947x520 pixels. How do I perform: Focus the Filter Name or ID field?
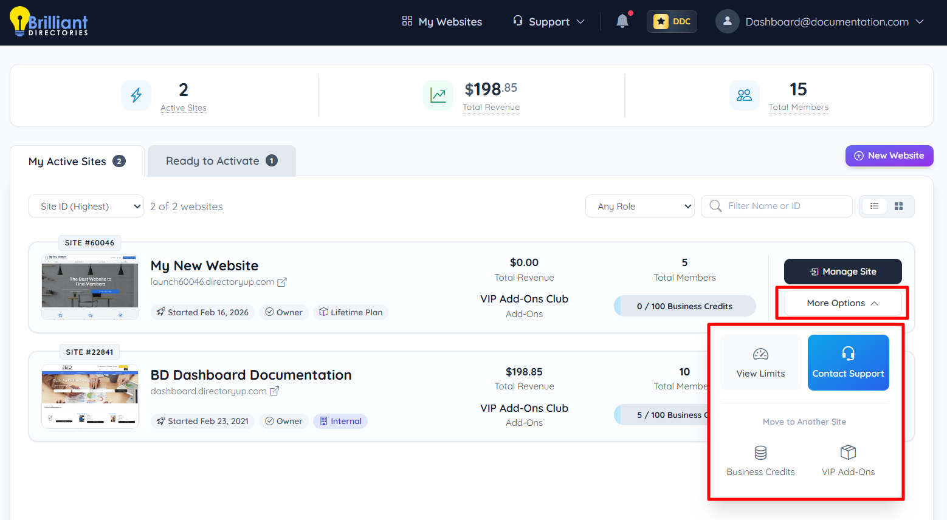[777, 206]
